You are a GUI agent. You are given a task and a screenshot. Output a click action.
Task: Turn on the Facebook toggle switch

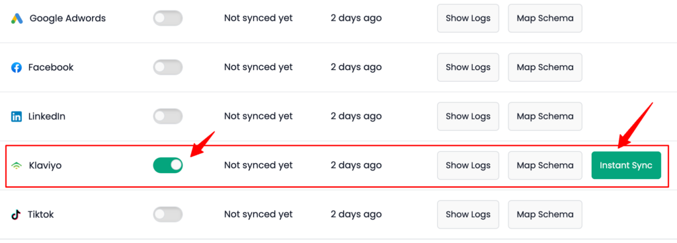point(168,67)
